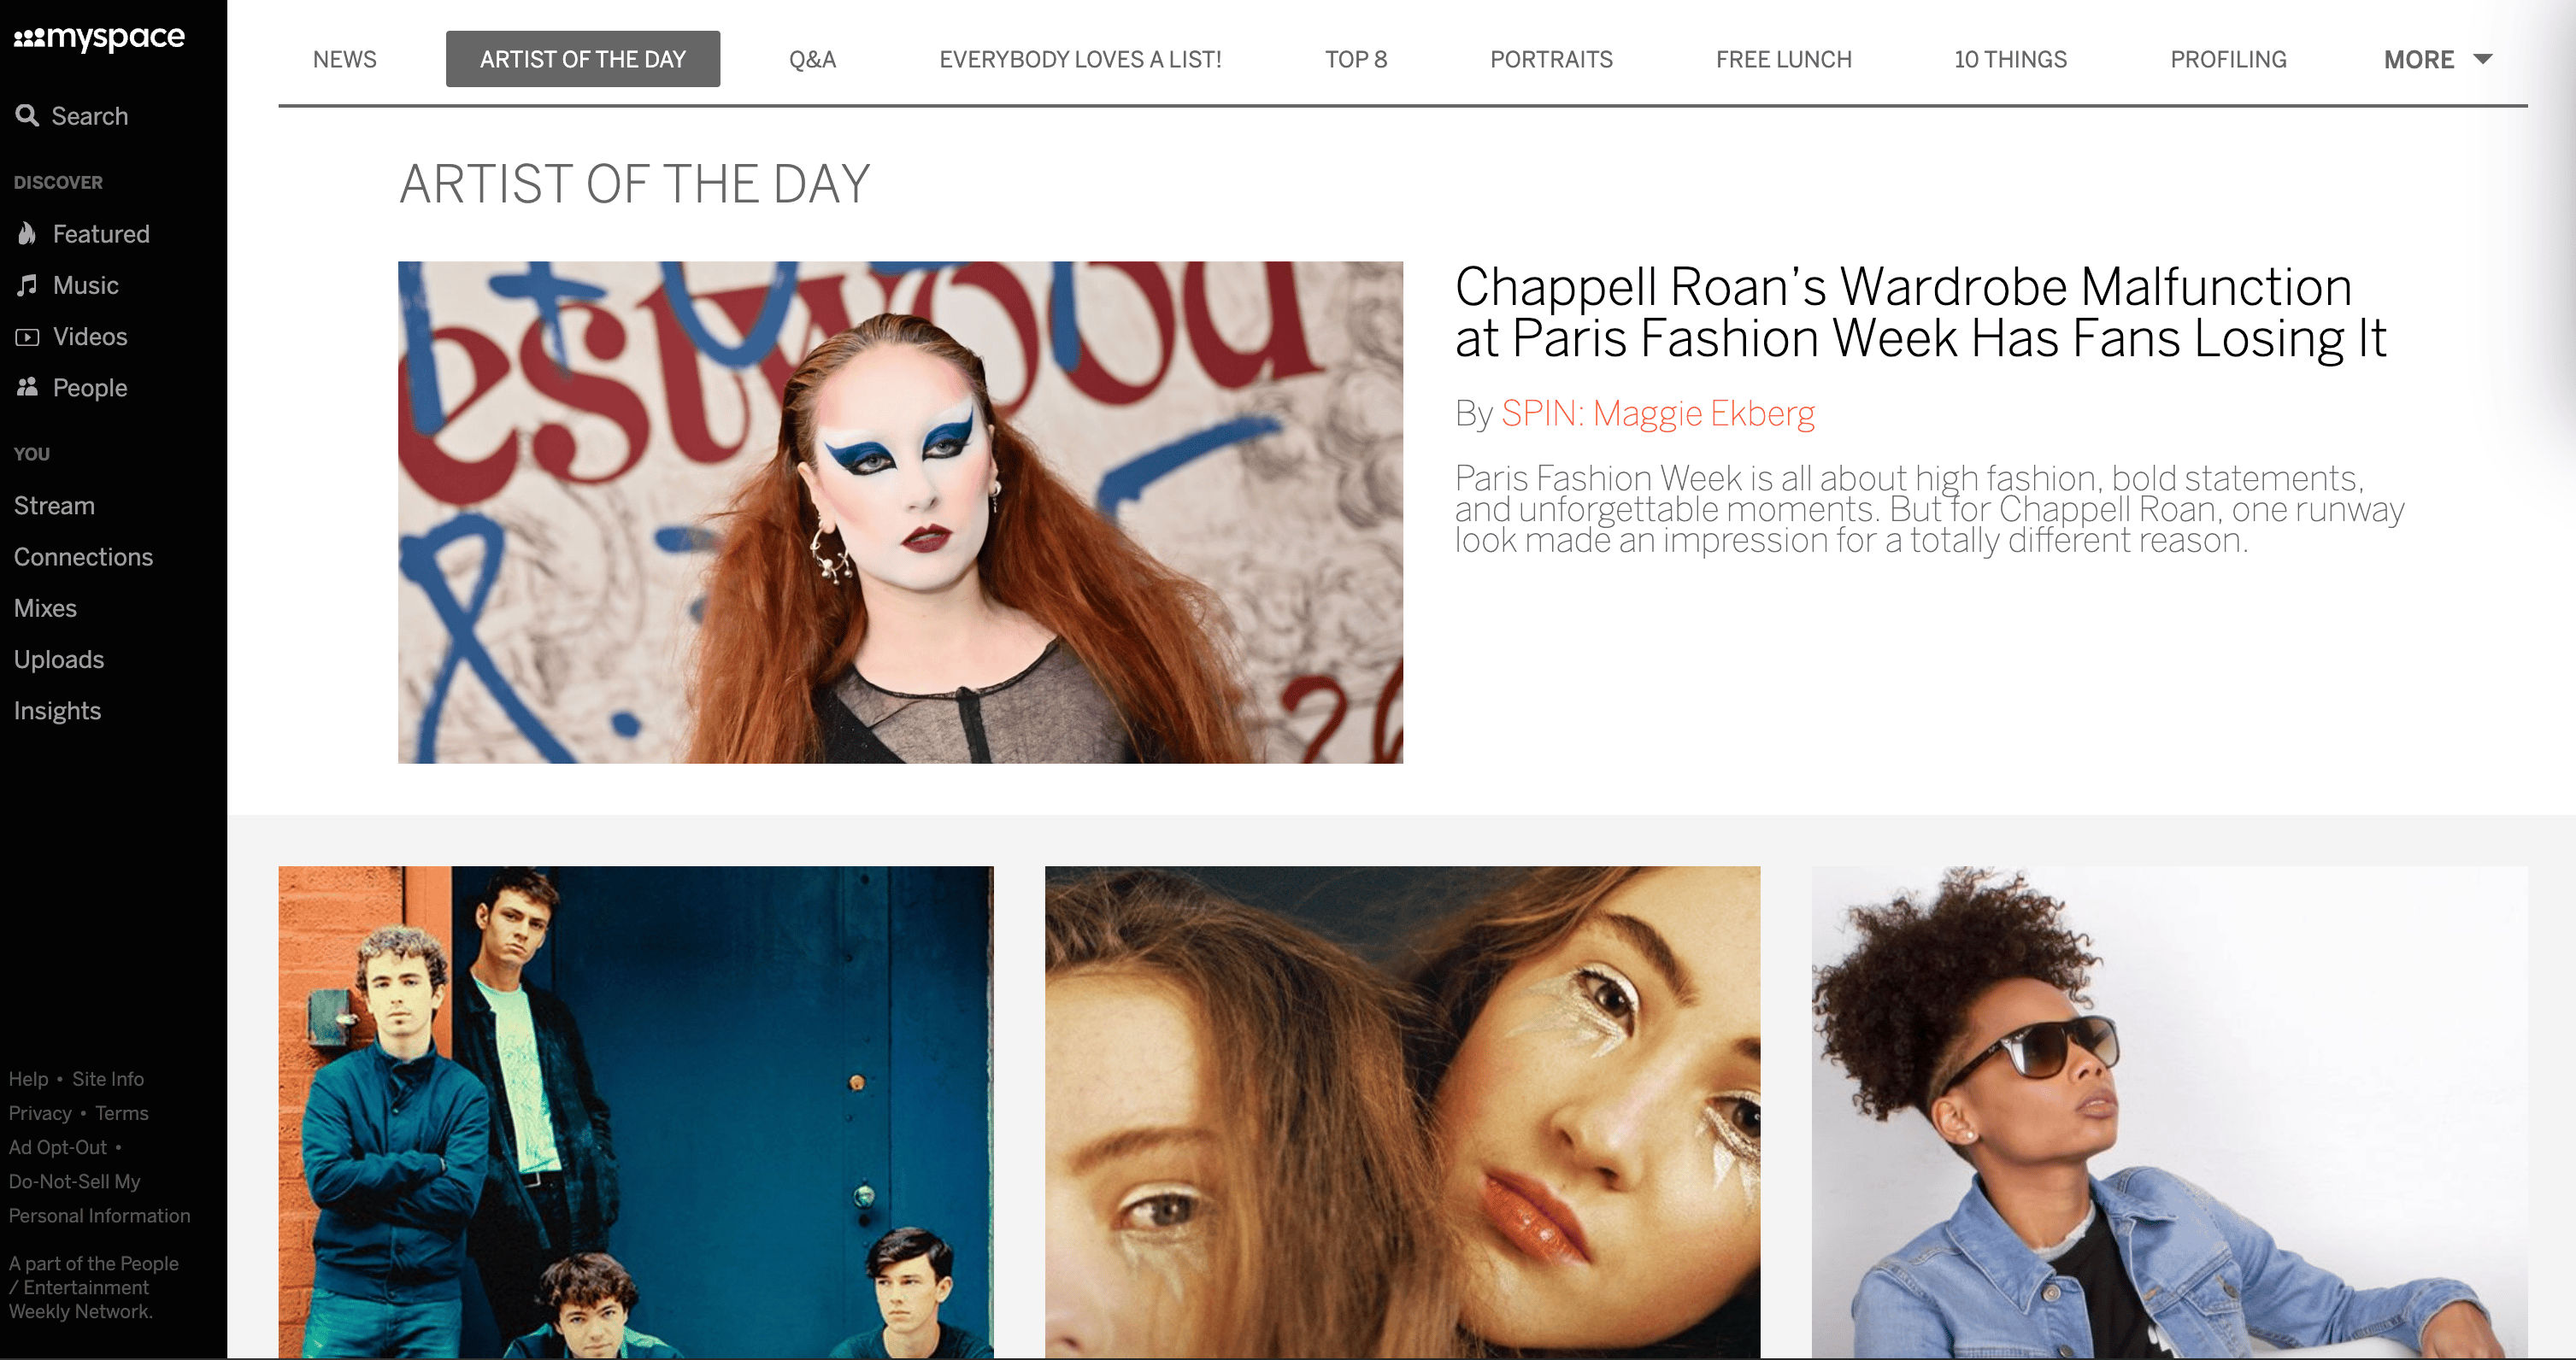Expand the MORE dropdown arrow

(x=2482, y=60)
